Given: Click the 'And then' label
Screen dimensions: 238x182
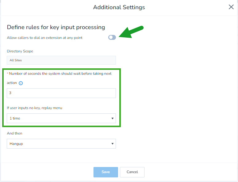Looking at the screenshot, I should pyautogui.click(x=14, y=133).
